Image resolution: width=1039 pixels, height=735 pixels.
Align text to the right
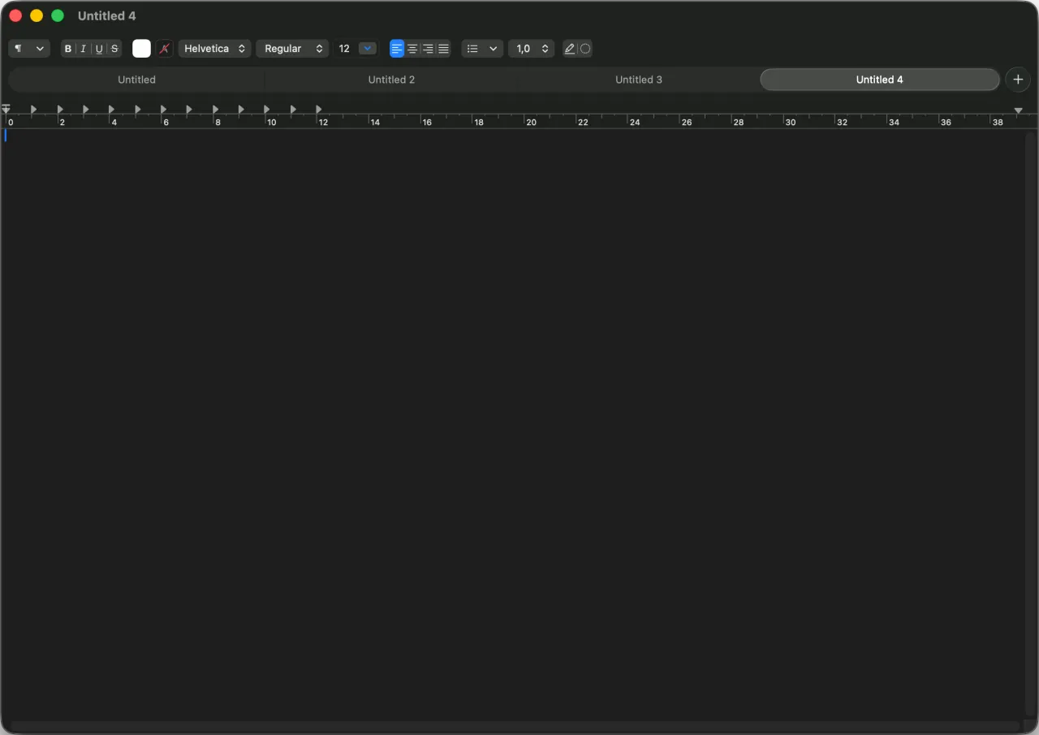click(428, 49)
